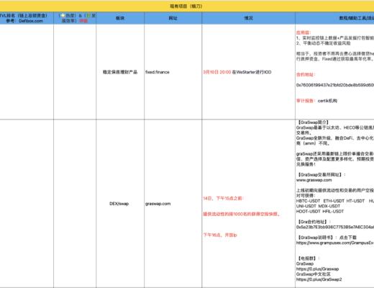Select the DEX/swap category cell
The width and height of the screenshot is (374, 288).
[119, 204]
